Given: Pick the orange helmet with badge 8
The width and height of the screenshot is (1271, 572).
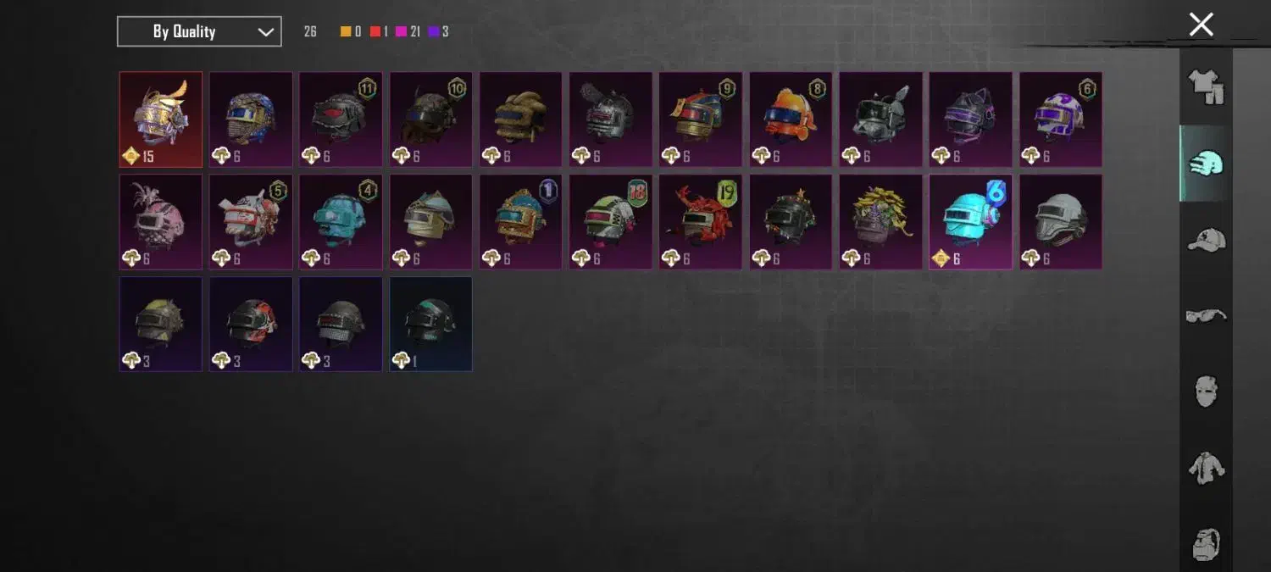Looking at the screenshot, I should (791, 119).
